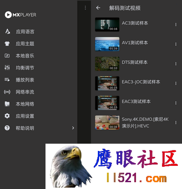Click the playlist icon
182x189 pixels.
click(7, 80)
